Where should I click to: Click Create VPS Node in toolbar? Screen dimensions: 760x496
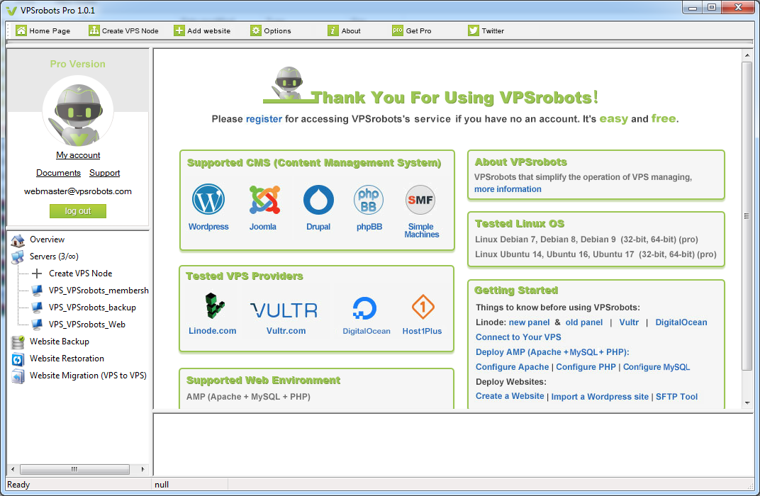(123, 30)
